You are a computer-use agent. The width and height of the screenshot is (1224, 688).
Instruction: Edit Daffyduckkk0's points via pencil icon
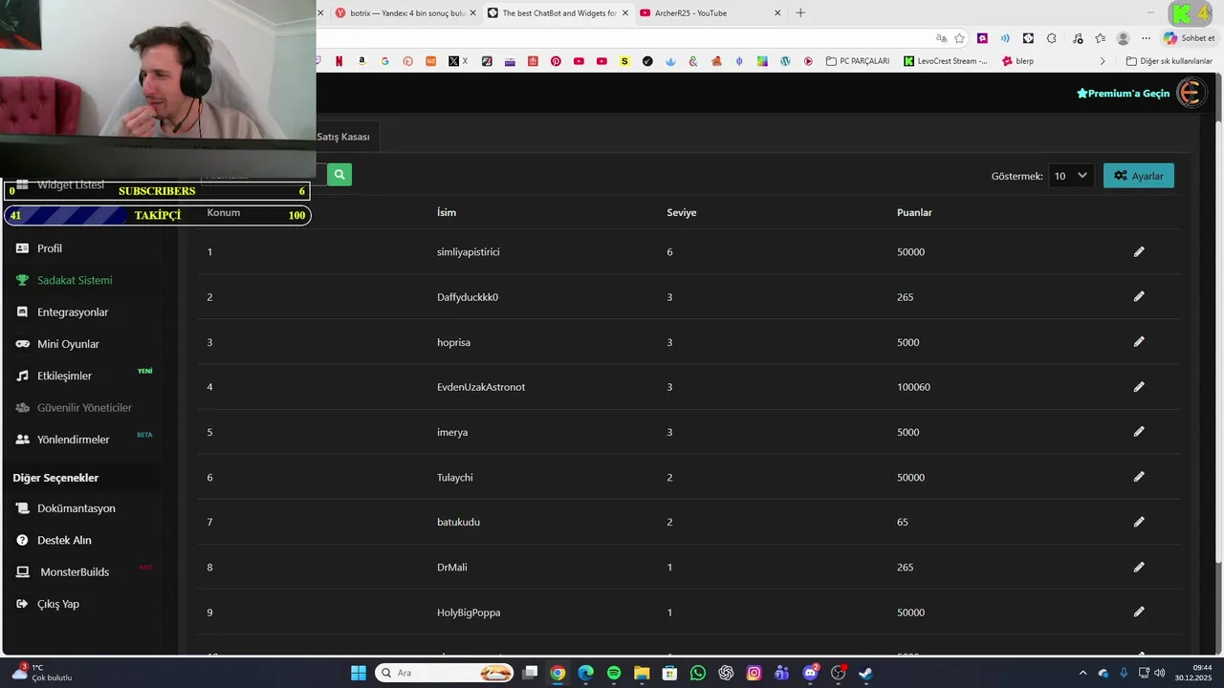(x=1139, y=296)
